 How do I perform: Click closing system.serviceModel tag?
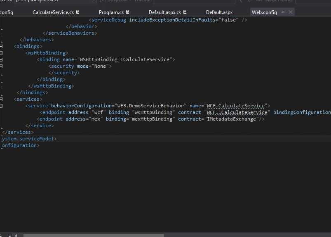29,139
